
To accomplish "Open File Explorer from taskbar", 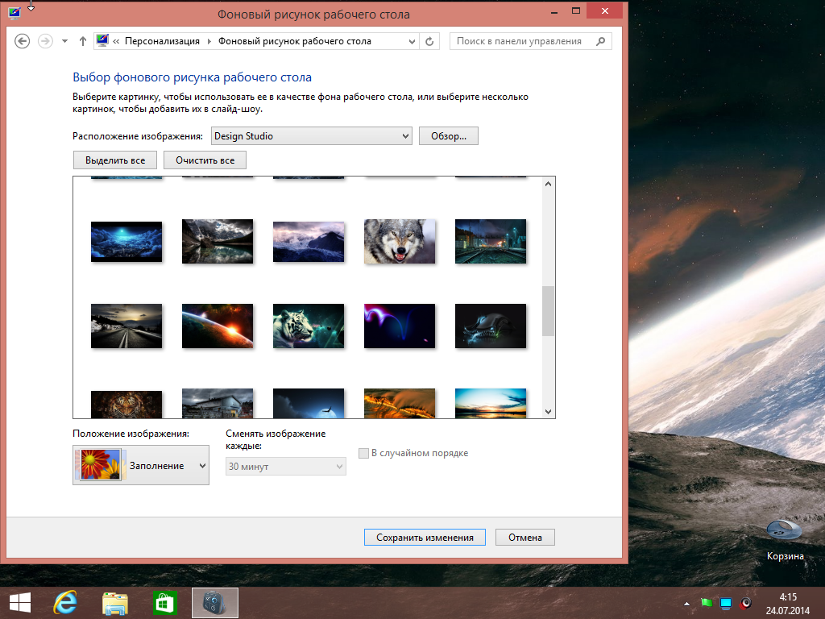I will 114,603.
